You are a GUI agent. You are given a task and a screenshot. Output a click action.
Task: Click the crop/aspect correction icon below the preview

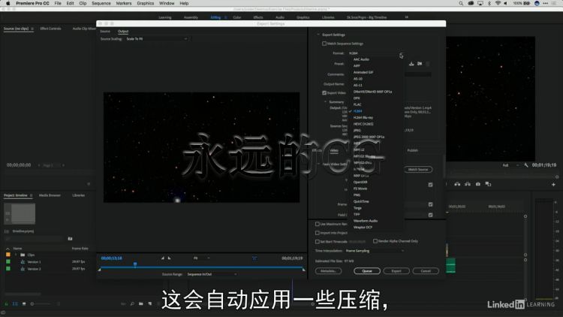pos(254,258)
